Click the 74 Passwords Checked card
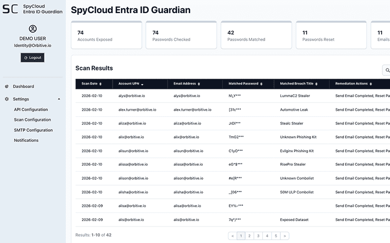Screen dimensions: 390x243 181,35
